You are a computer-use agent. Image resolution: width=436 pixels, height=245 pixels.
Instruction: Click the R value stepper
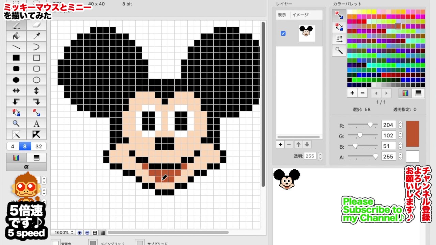point(400,125)
